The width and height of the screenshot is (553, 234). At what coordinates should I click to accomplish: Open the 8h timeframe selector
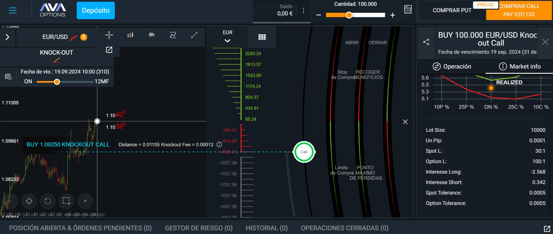pyautogui.click(x=152, y=35)
